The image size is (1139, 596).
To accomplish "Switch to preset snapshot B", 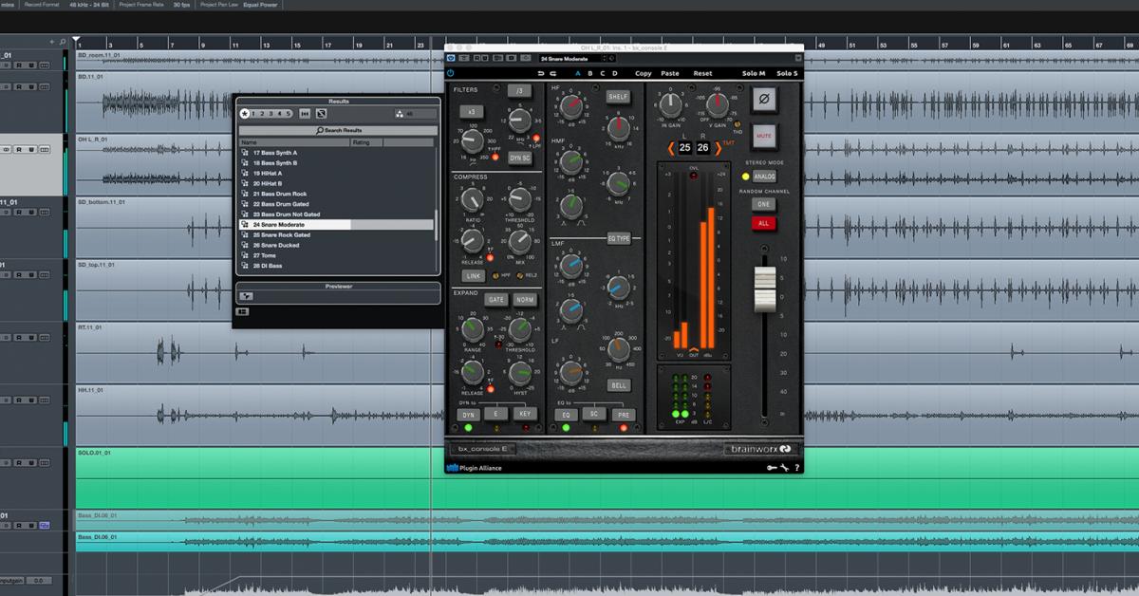I will tap(589, 72).
